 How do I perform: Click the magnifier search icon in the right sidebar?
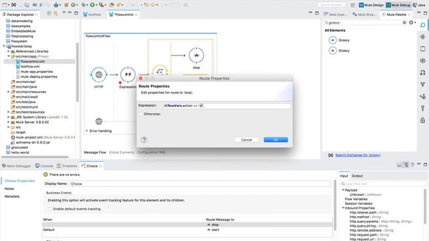tap(423, 25)
